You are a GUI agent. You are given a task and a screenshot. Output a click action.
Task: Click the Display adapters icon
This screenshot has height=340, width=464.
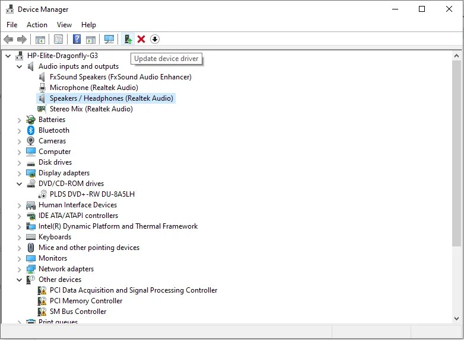31,173
